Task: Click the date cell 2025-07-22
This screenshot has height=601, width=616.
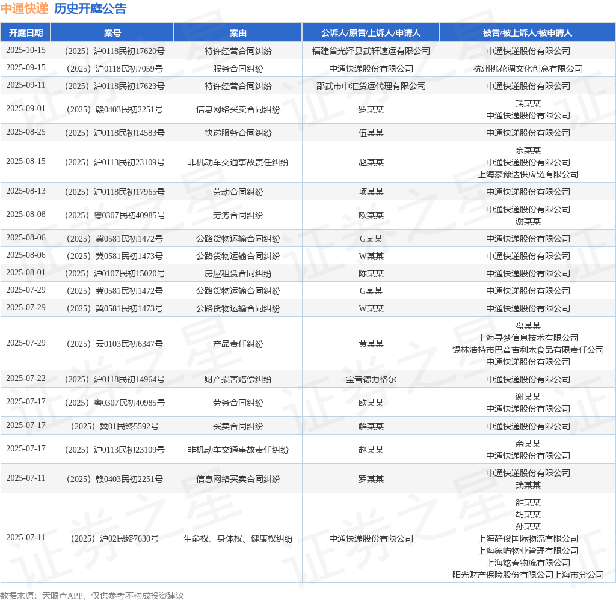Action: pos(26,379)
